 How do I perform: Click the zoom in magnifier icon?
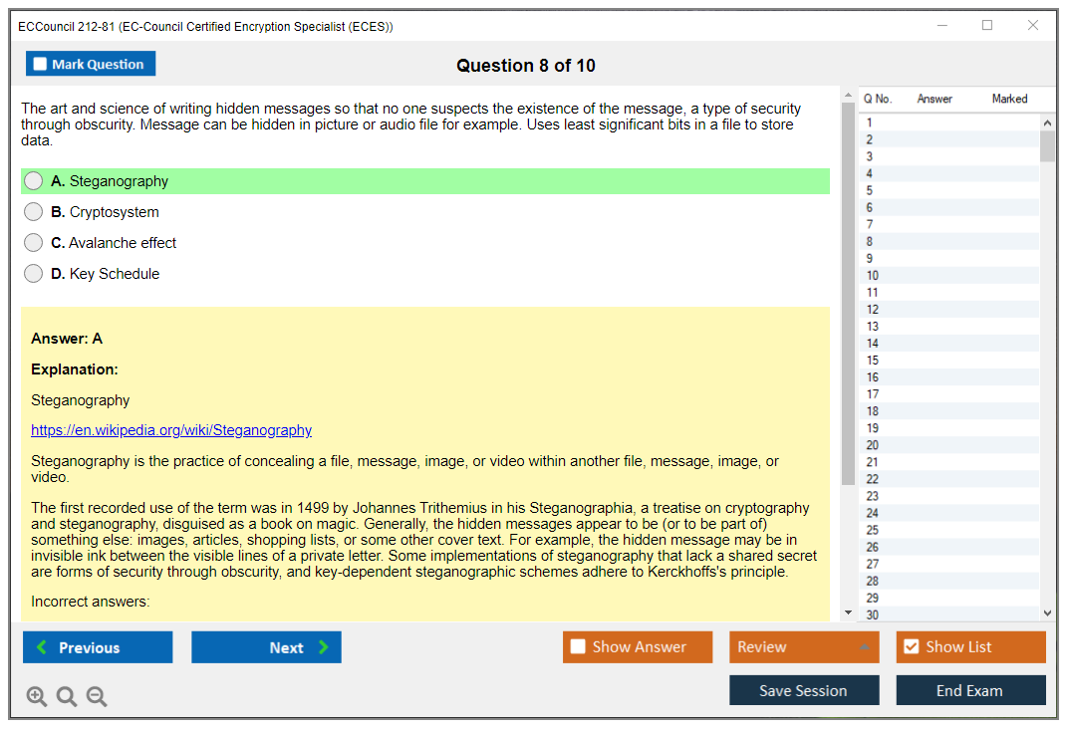point(37,697)
